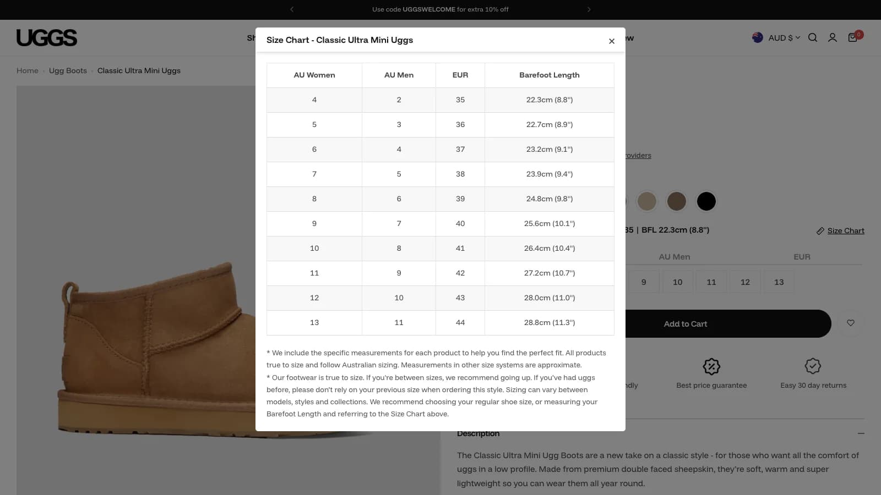The image size is (881, 495).
Task: Add product to wishlist heart icon
Action: click(x=851, y=323)
